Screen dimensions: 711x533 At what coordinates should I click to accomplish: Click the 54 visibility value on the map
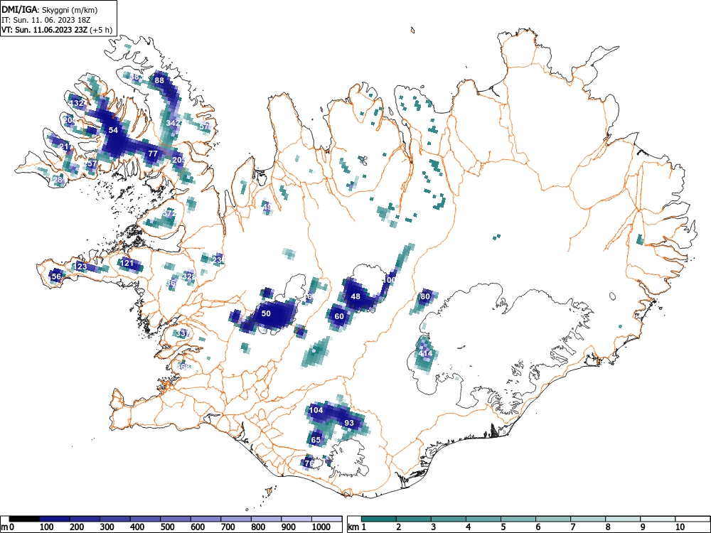click(x=113, y=130)
